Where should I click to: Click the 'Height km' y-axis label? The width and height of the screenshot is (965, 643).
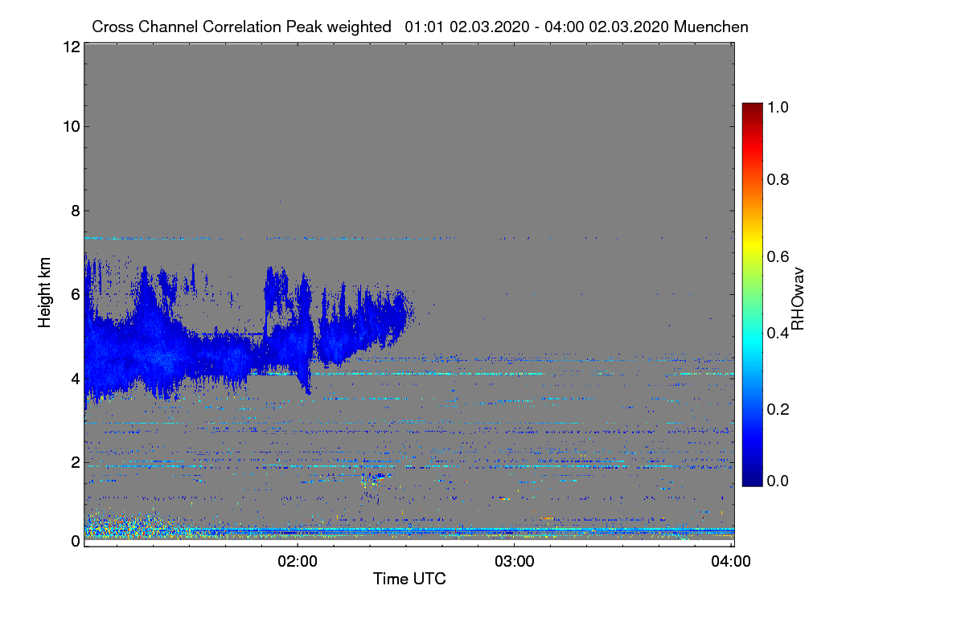(45, 293)
